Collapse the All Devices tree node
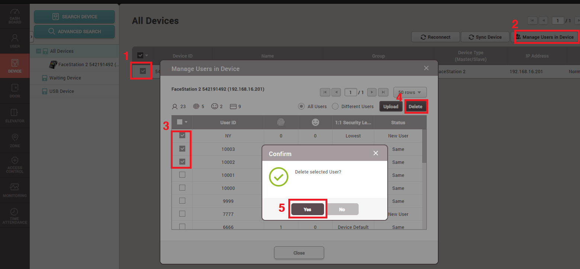The height and width of the screenshot is (269, 580). click(38, 51)
